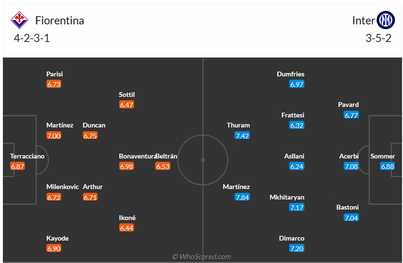Screen dimensions: 403x263
Task: Click the WhoScored.com watermark
Action: pyautogui.click(x=201, y=257)
